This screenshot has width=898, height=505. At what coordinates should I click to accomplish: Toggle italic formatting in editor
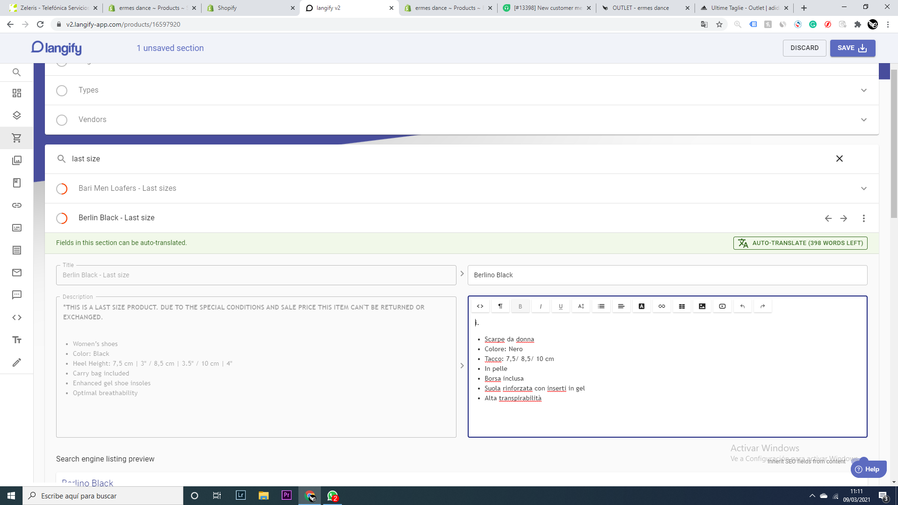pyautogui.click(x=541, y=306)
